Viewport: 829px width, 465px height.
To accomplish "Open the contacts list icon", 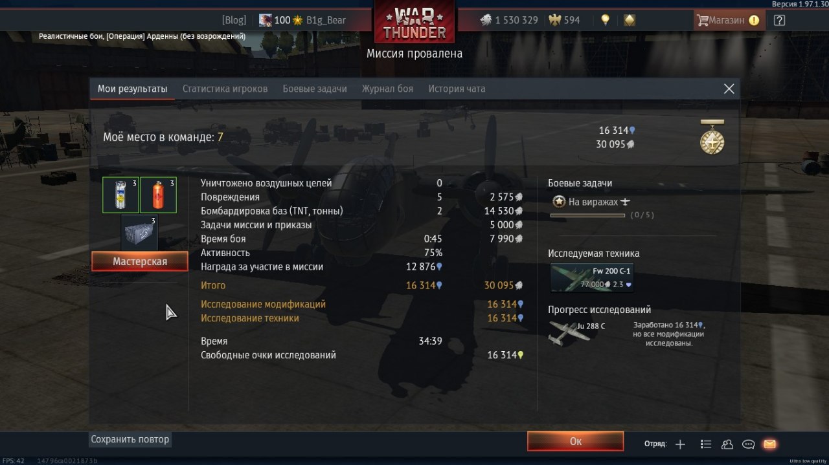I will pyautogui.click(x=727, y=444).
